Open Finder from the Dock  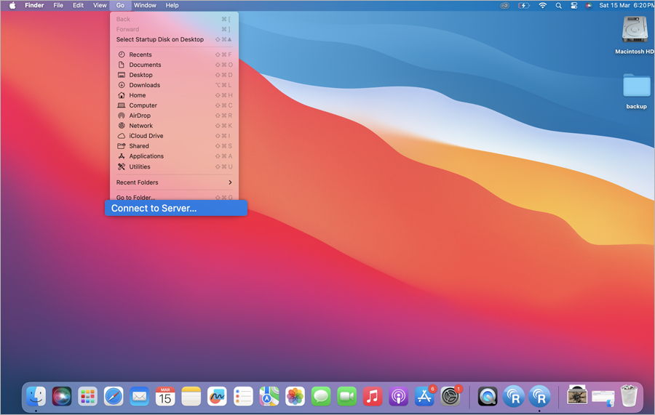point(36,396)
